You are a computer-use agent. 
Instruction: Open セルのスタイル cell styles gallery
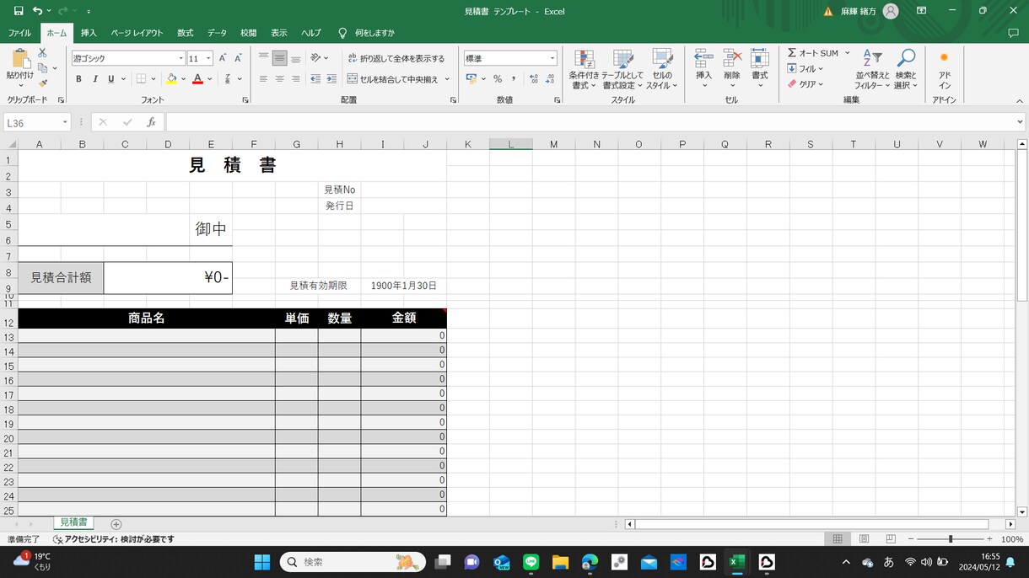click(663, 69)
